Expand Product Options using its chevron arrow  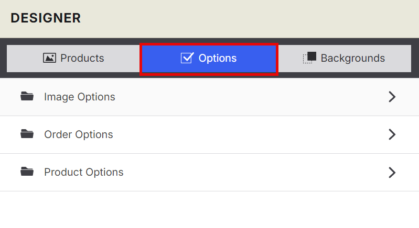(x=392, y=173)
